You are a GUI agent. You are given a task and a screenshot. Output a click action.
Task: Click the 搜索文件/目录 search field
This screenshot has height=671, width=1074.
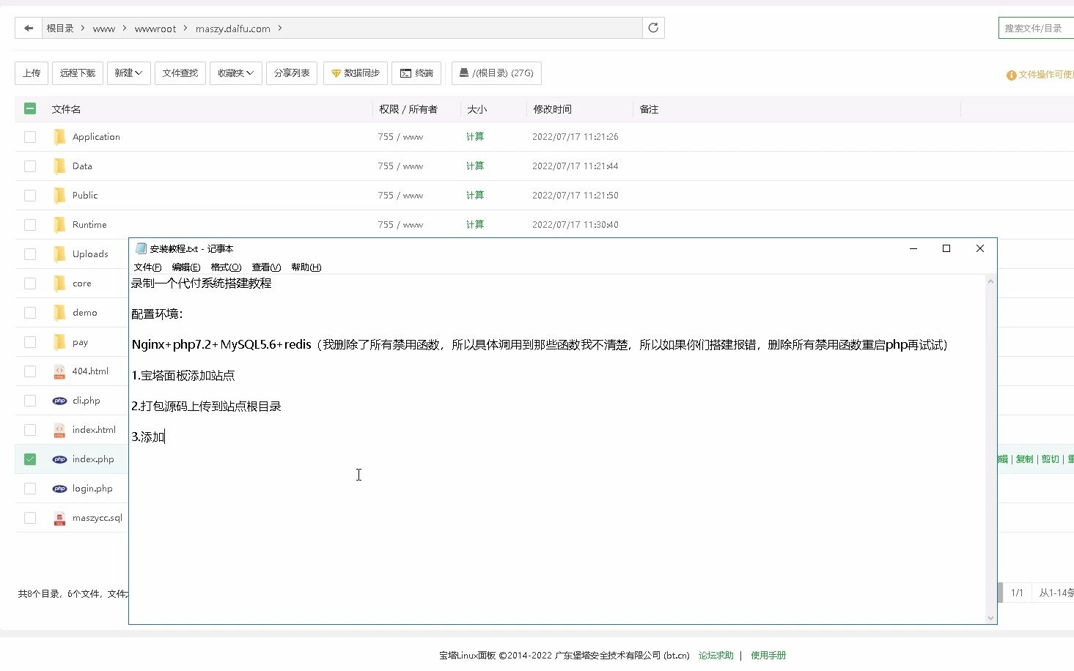pos(1036,28)
